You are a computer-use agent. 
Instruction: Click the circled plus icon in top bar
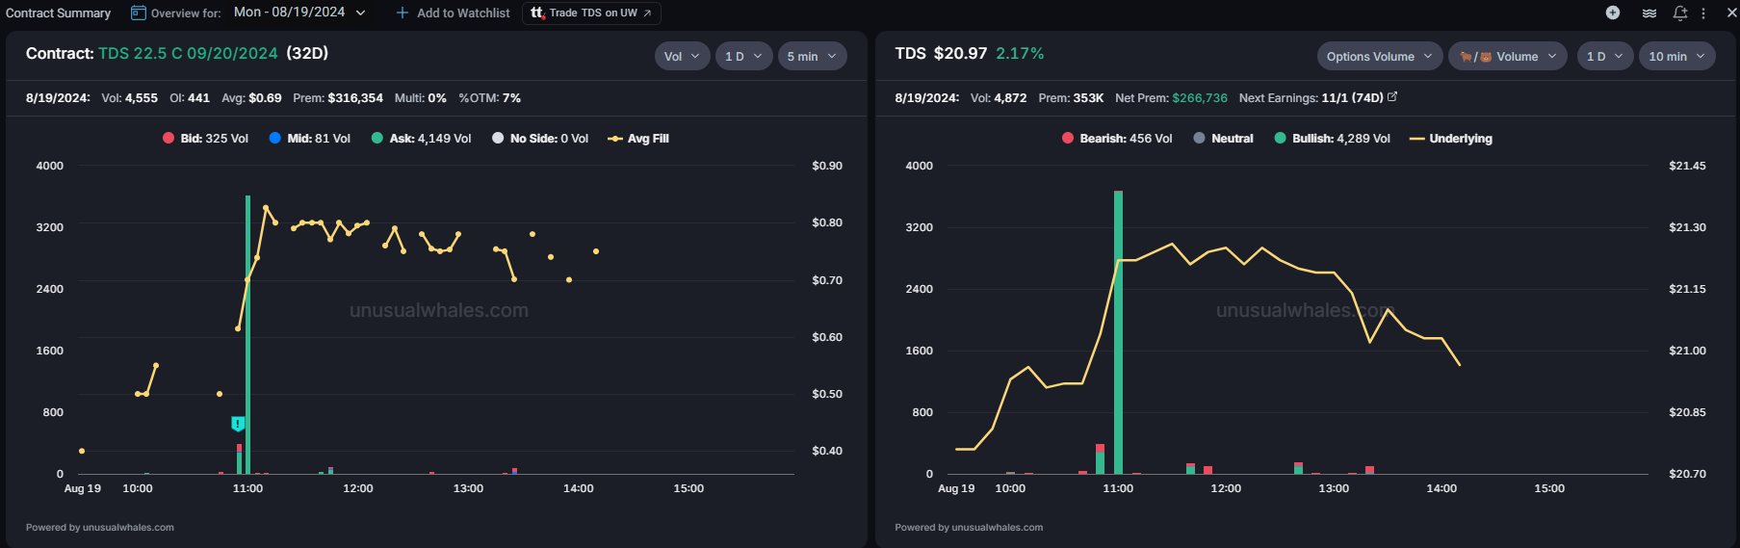click(1613, 13)
